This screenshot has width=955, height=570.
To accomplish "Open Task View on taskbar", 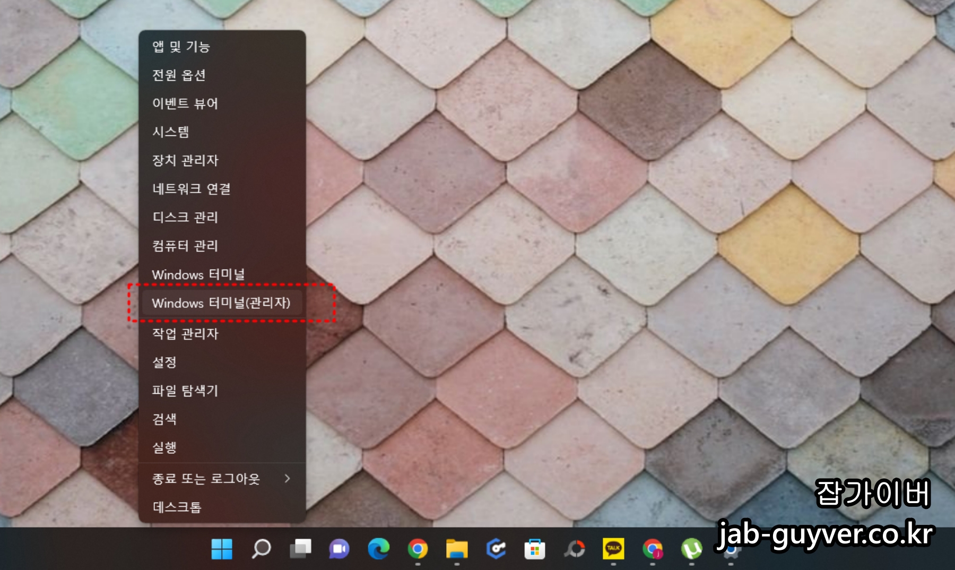I will click(x=300, y=549).
